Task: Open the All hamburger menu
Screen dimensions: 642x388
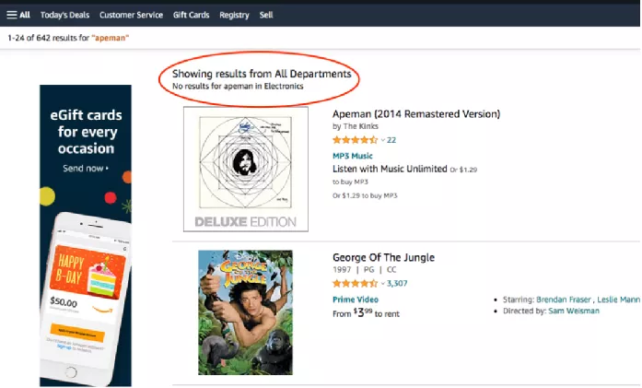Action: click(18, 15)
